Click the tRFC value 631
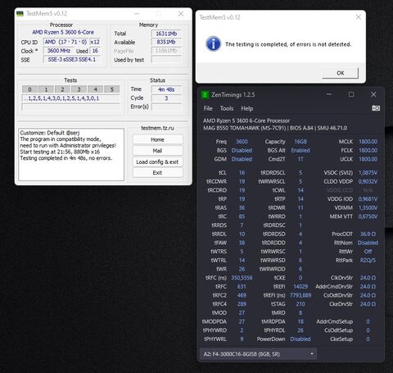 click(242, 286)
